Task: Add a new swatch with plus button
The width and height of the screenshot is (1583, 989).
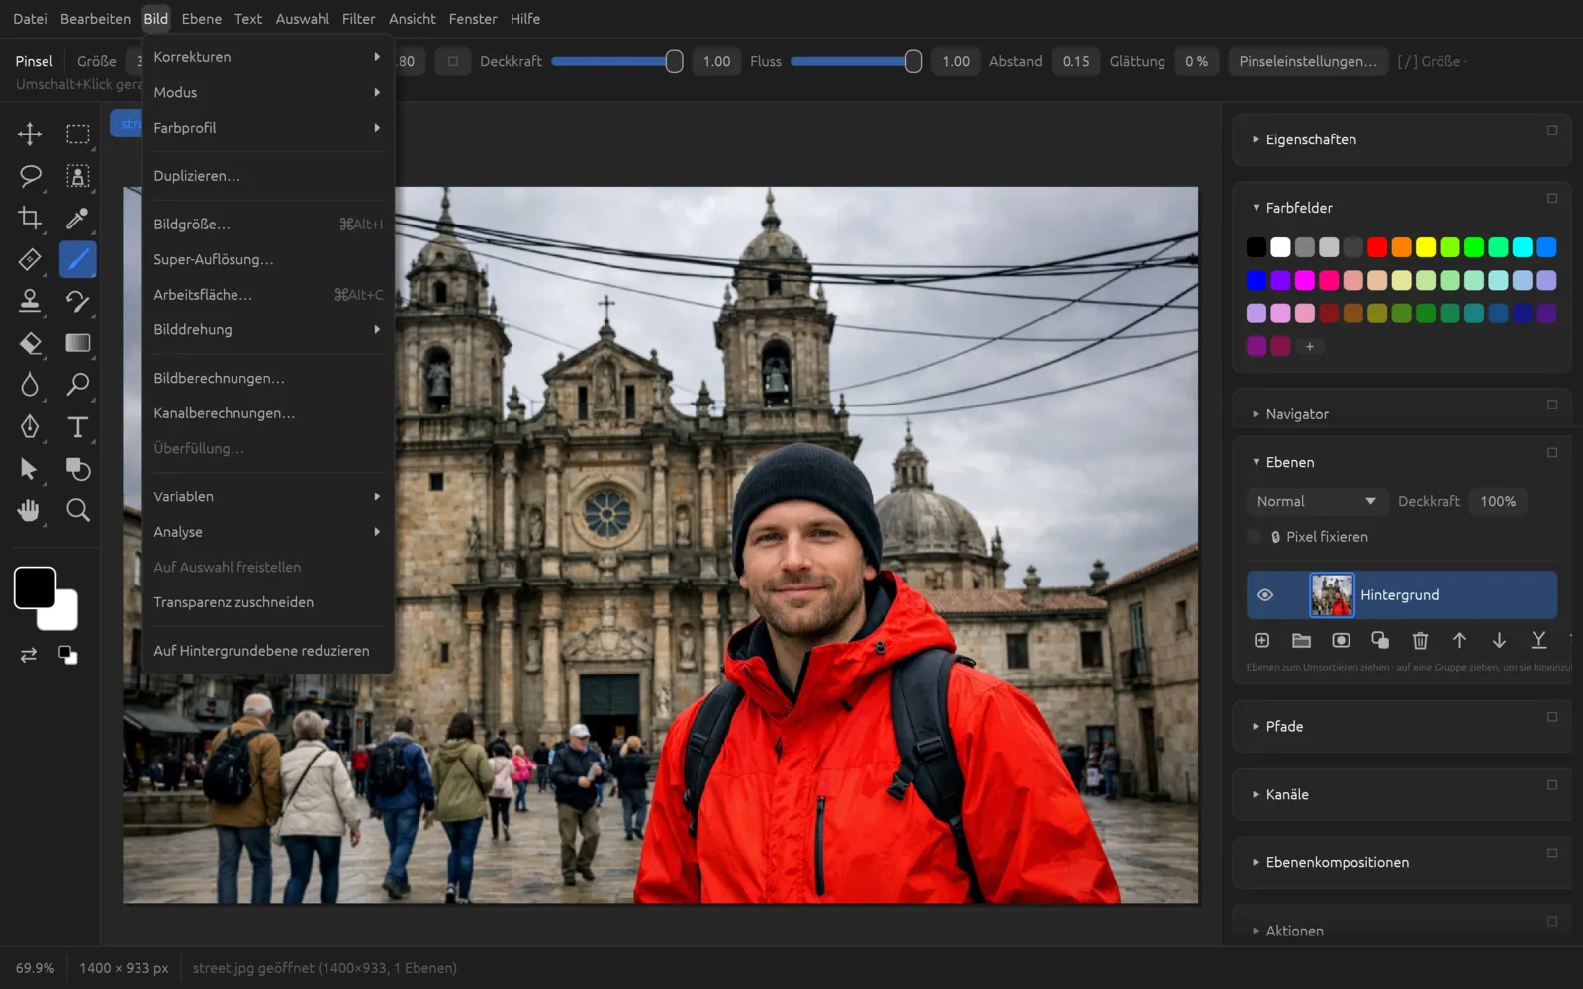Action: click(1309, 347)
